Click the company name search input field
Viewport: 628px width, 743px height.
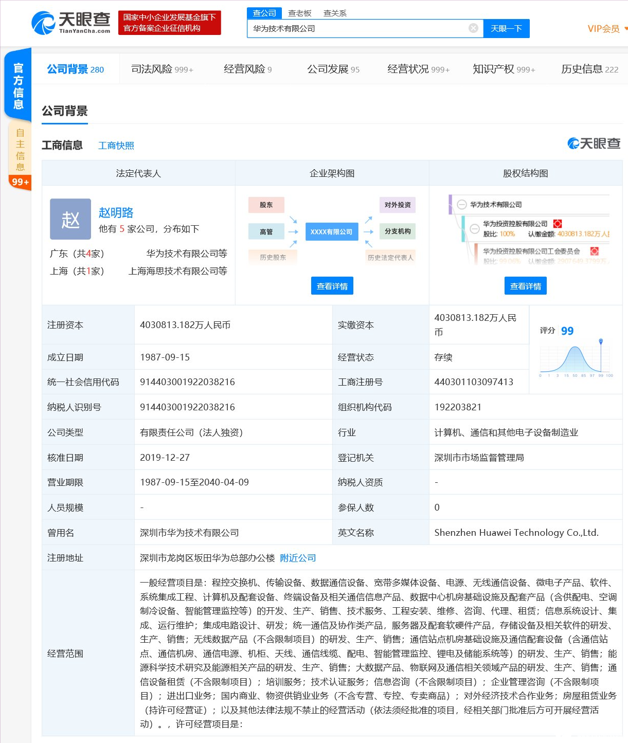[357, 28]
